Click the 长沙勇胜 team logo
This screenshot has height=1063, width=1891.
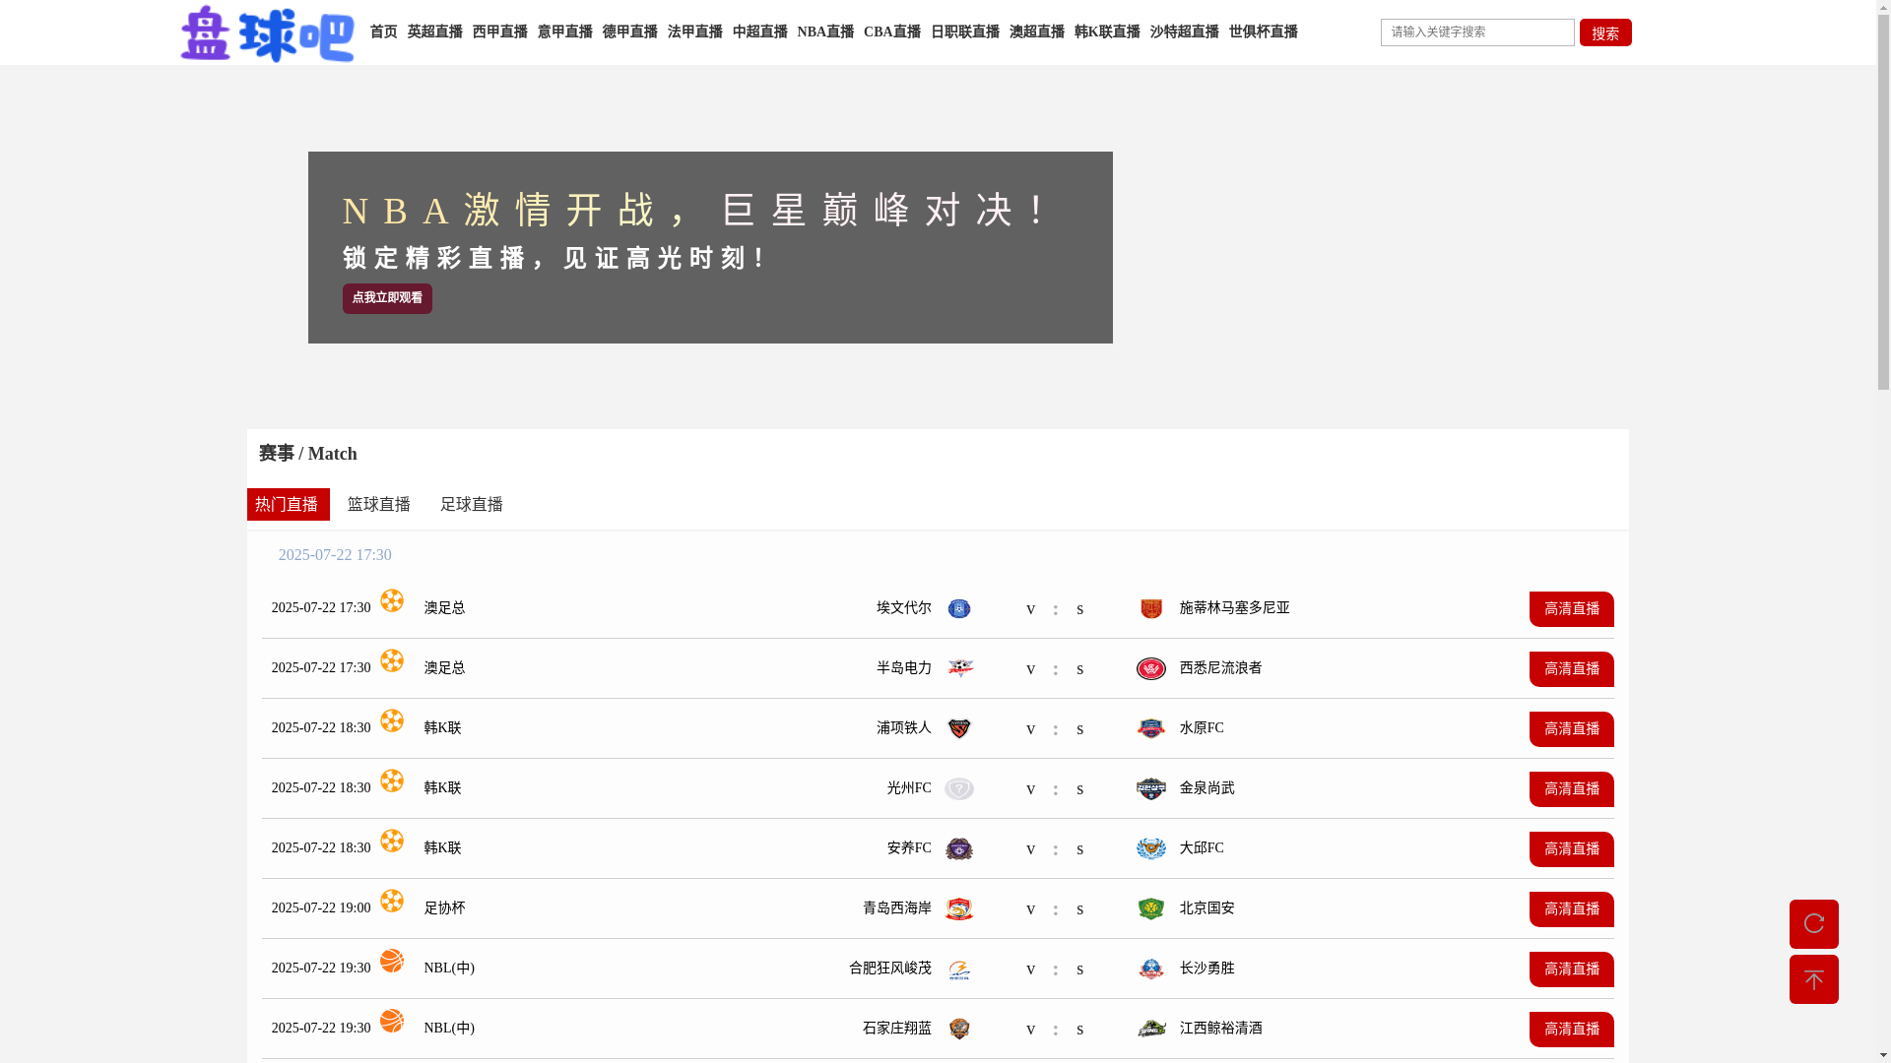click(x=1150, y=969)
